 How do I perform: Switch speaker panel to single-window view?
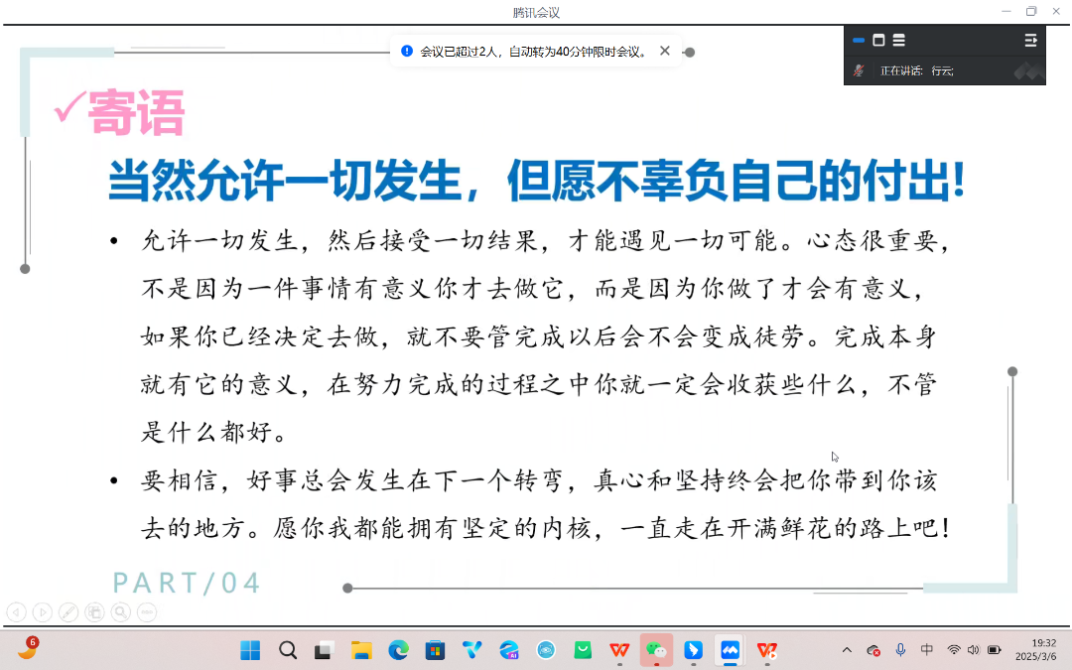coord(878,41)
